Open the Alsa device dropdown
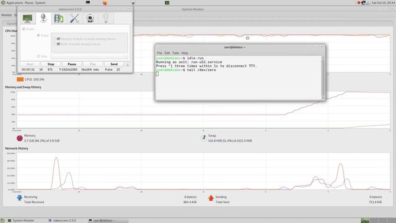The width and height of the screenshot is (396, 223). (89, 56)
